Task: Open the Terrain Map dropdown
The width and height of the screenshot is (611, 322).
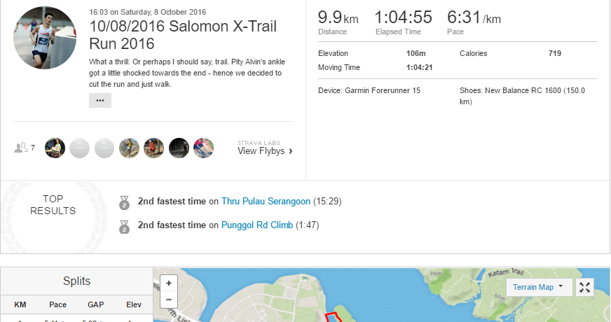Action: (x=539, y=287)
